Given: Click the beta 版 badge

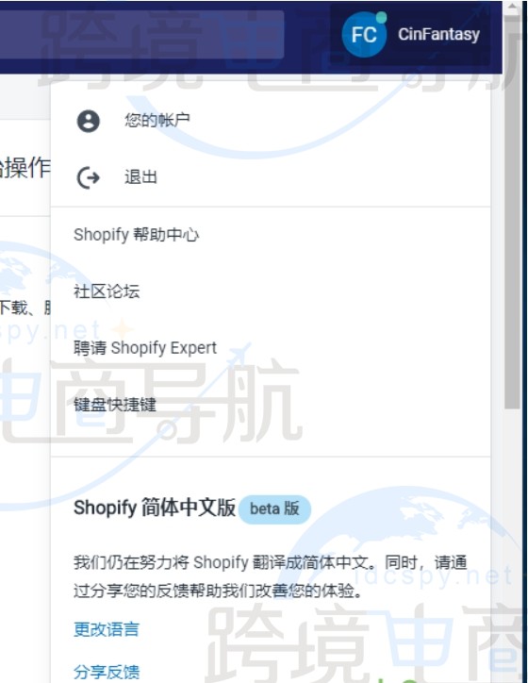Looking at the screenshot, I should (274, 508).
